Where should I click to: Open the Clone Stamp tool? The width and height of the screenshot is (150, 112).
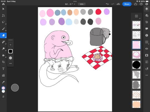pos(3,49)
